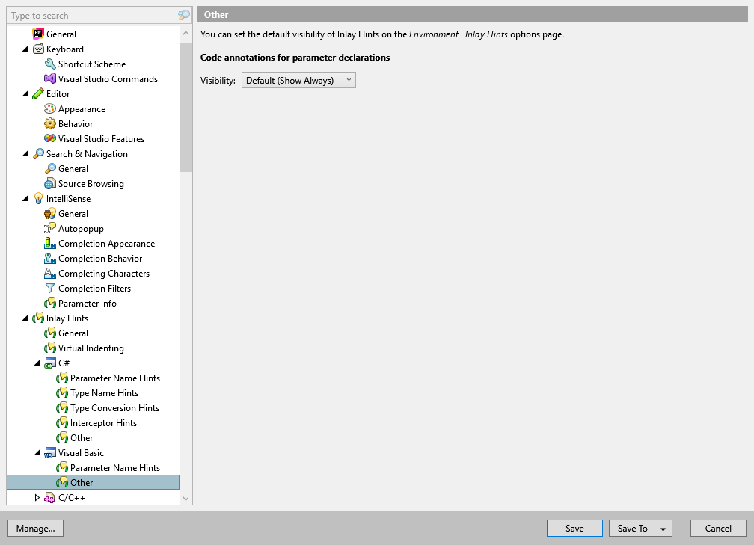The image size is (754, 545).
Task: Select the Appearance page under Editor
Action: tap(79, 108)
